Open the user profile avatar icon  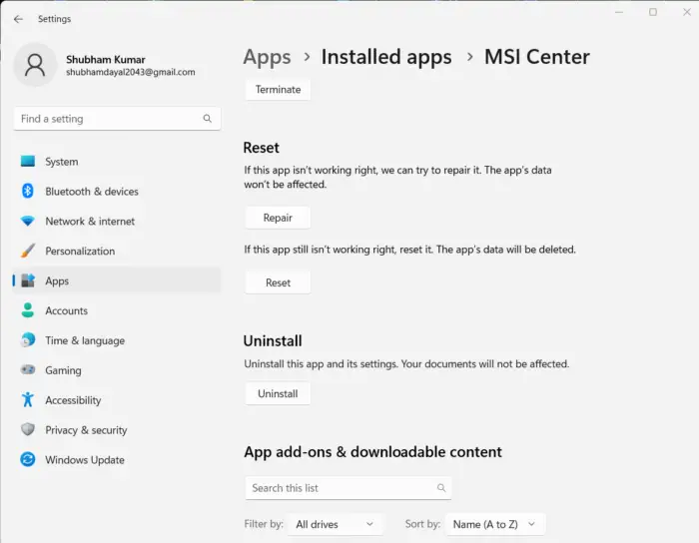[35, 65]
